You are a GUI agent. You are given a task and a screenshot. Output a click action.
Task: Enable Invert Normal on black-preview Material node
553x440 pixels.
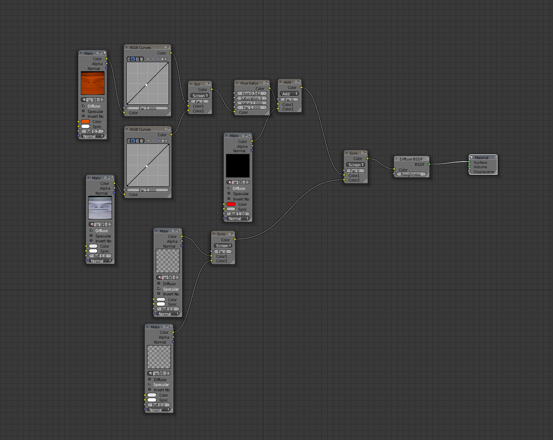tap(229, 199)
